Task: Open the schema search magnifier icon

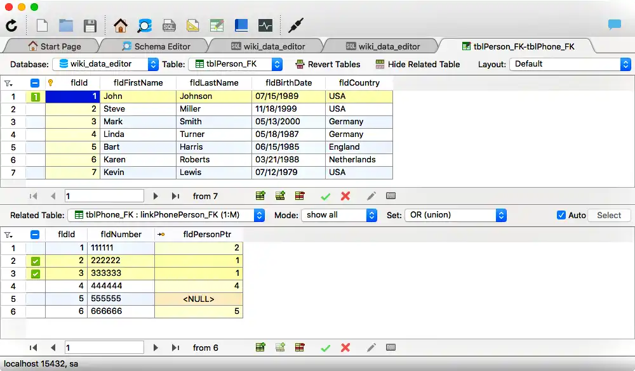Action: (x=144, y=25)
